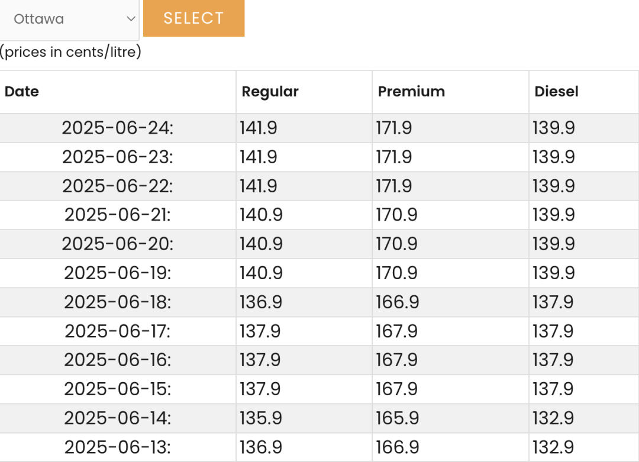Screen dimensions: 639x462
Task: Click the prices in cents/litre note
Action: click(x=70, y=52)
